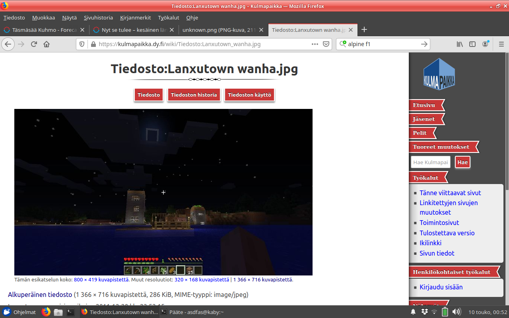
Task: Open the Sivuhistoria menu
Action: [98, 17]
